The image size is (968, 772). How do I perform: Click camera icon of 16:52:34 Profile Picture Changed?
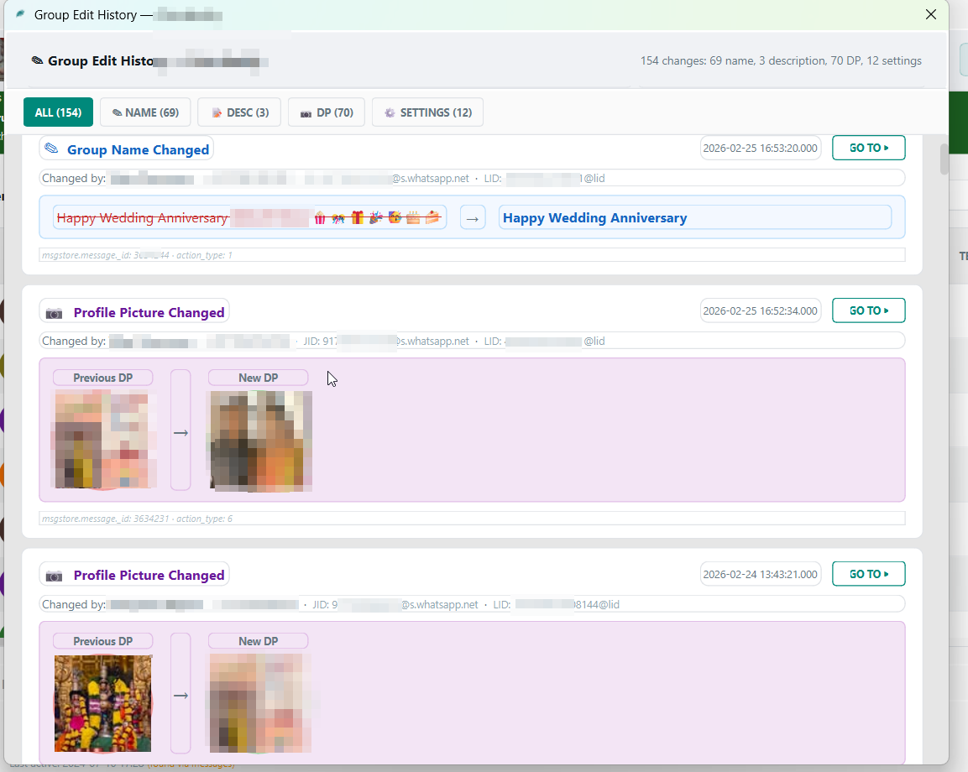click(x=55, y=314)
